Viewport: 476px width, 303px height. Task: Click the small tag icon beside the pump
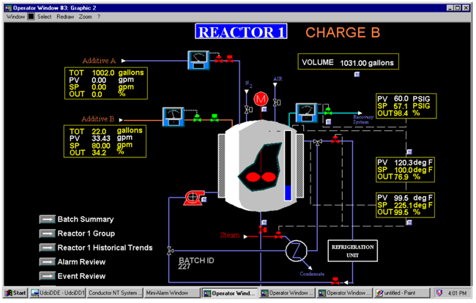click(204, 200)
